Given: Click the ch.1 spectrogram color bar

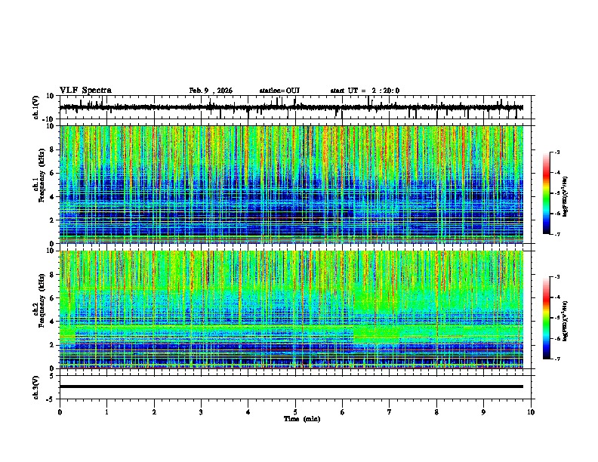Looking at the screenshot, I should 546,193.
